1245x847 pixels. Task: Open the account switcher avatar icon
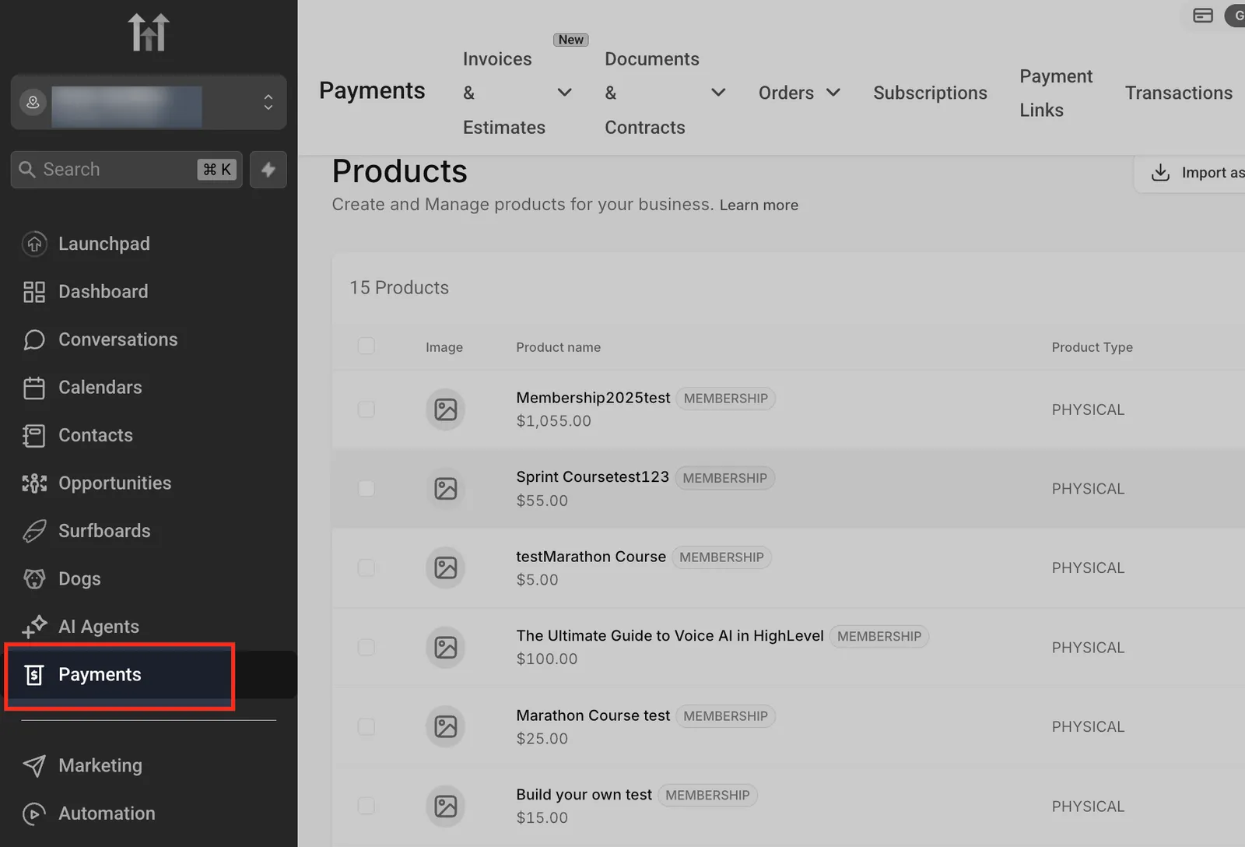click(33, 102)
